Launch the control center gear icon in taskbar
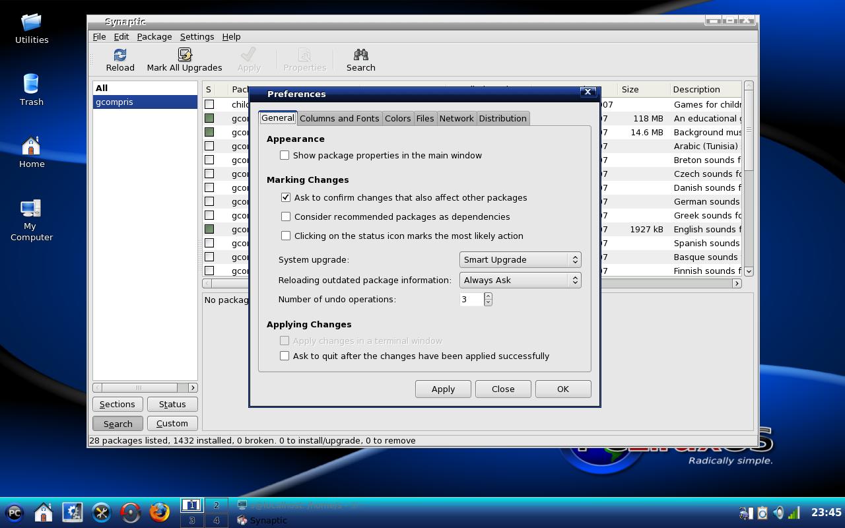The image size is (845, 528). [x=73, y=513]
